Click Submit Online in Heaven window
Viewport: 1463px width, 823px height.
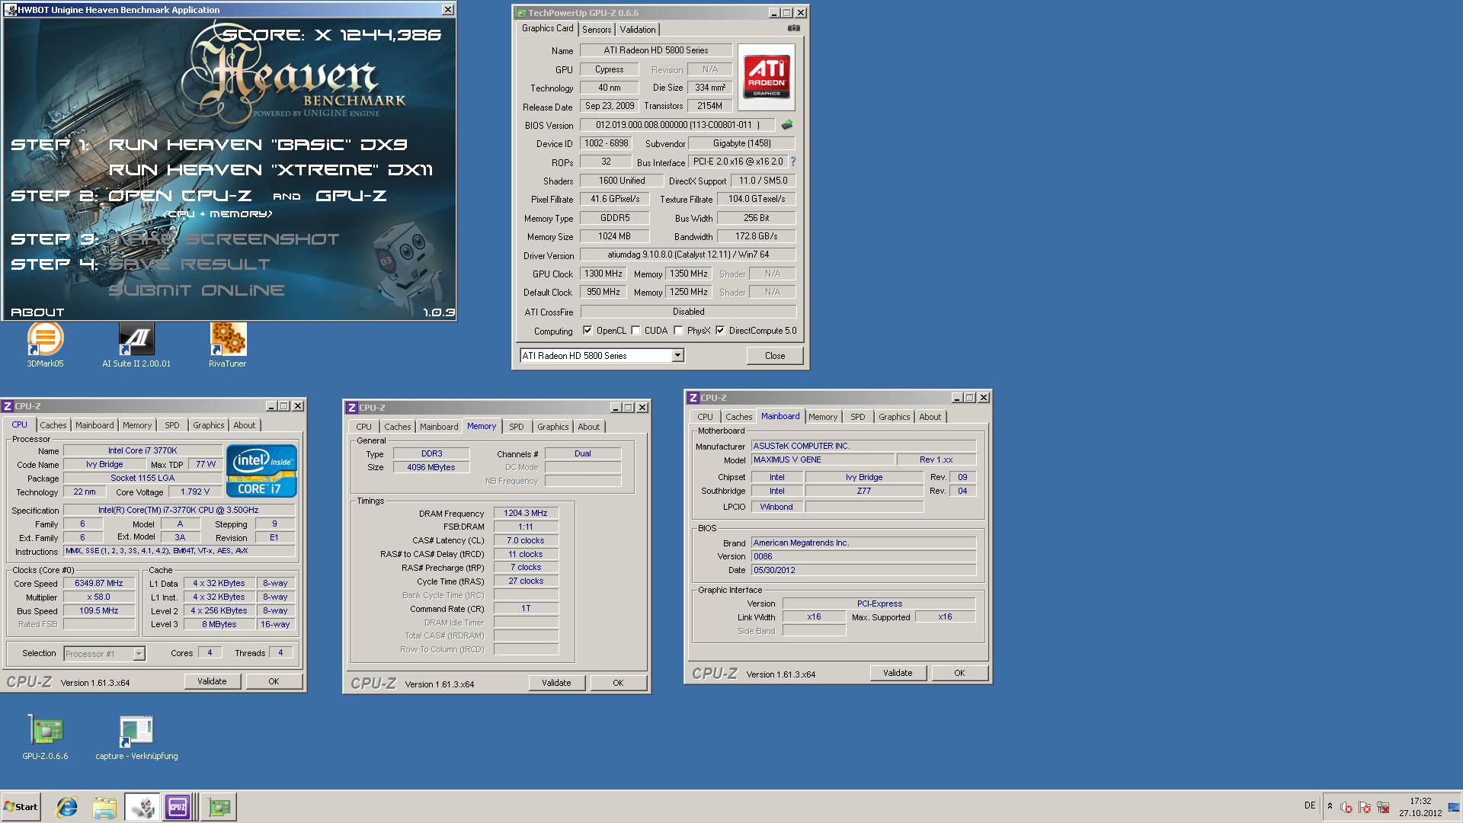[197, 290]
